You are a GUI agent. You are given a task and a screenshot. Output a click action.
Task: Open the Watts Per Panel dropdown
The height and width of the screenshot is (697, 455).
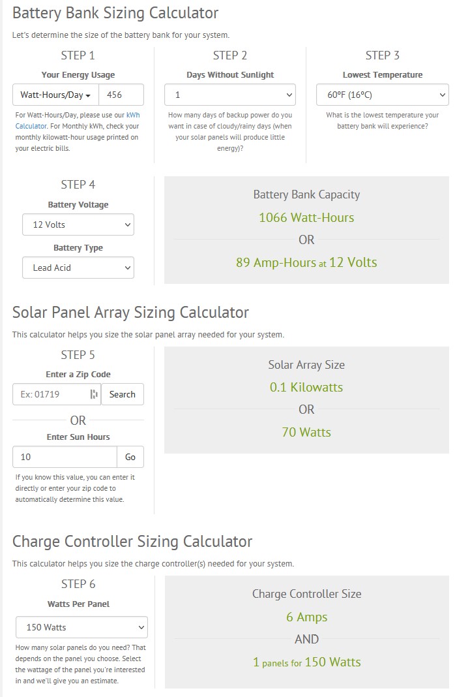pyautogui.click(x=81, y=627)
